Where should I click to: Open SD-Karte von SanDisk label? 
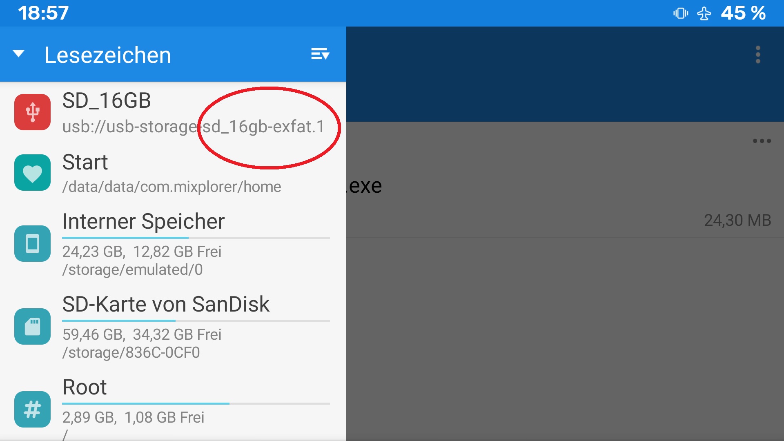pos(166,304)
